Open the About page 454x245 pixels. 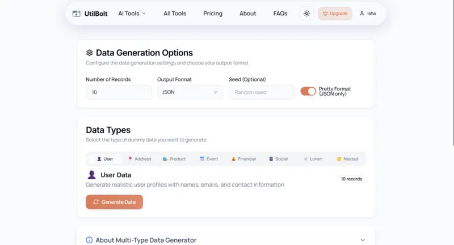pos(247,14)
